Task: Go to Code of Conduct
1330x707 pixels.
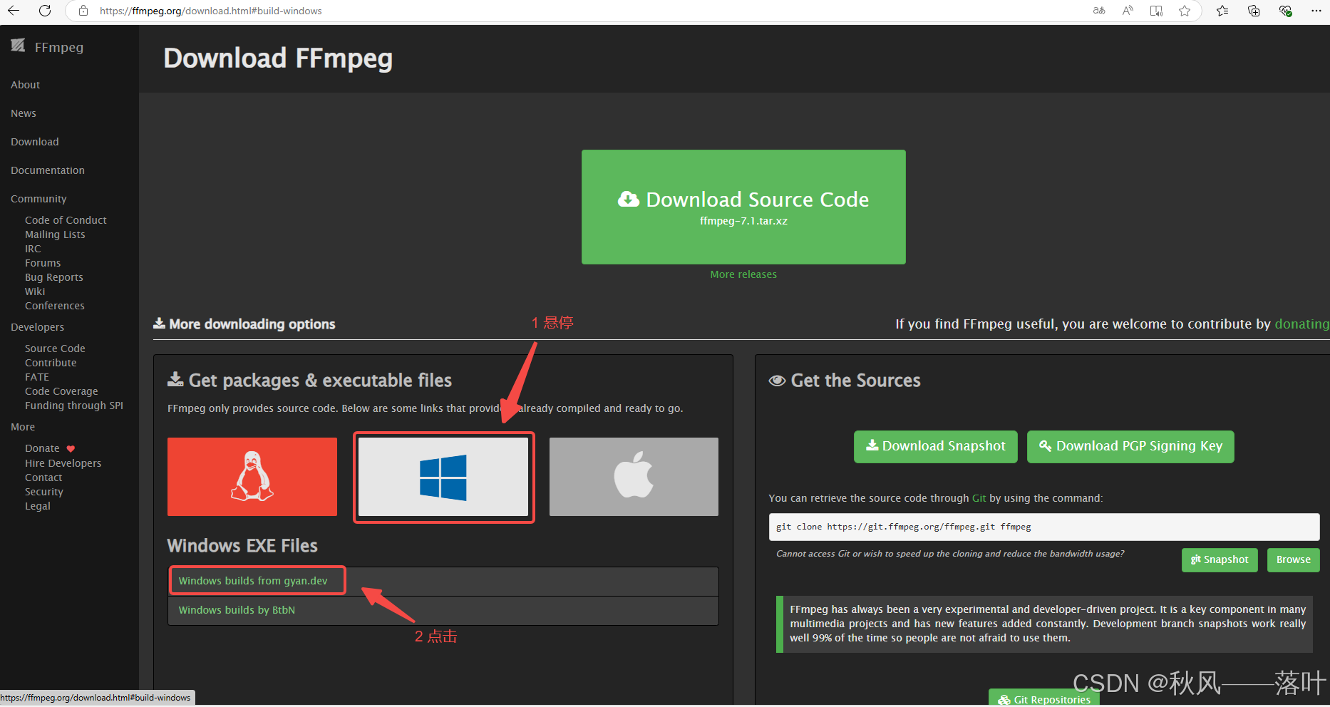Action: [66, 220]
